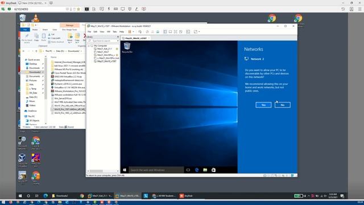The height and width of the screenshot is (205, 364).
Task: Click Data (D:) in Explorer address path
Action: (60, 51)
